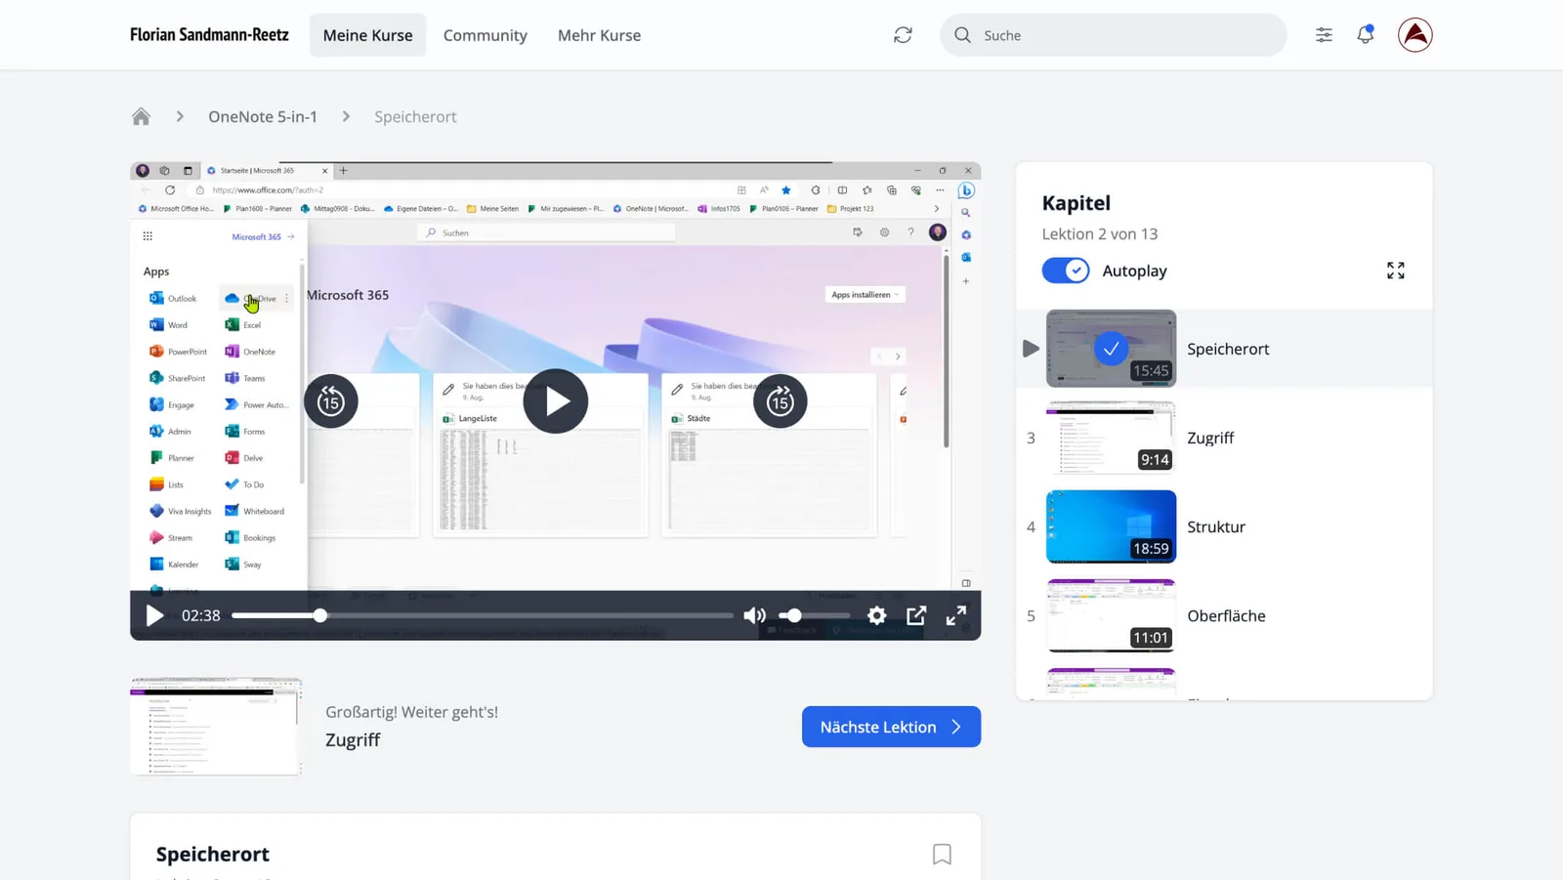Click the Florian Sandmann-Reetz logo
Viewport: 1563px width, 880px height.
(x=210, y=35)
